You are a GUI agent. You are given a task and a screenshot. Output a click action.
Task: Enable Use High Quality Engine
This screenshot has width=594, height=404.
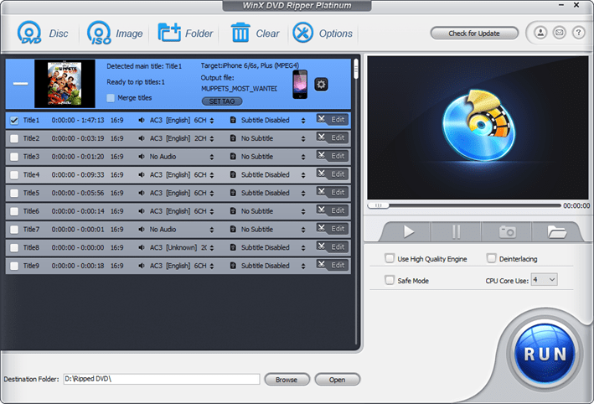(x=389, y=258)
